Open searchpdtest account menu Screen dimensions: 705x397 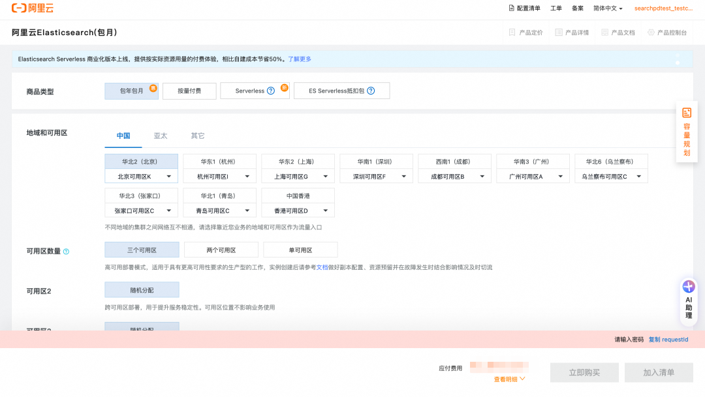pos(663,8)
